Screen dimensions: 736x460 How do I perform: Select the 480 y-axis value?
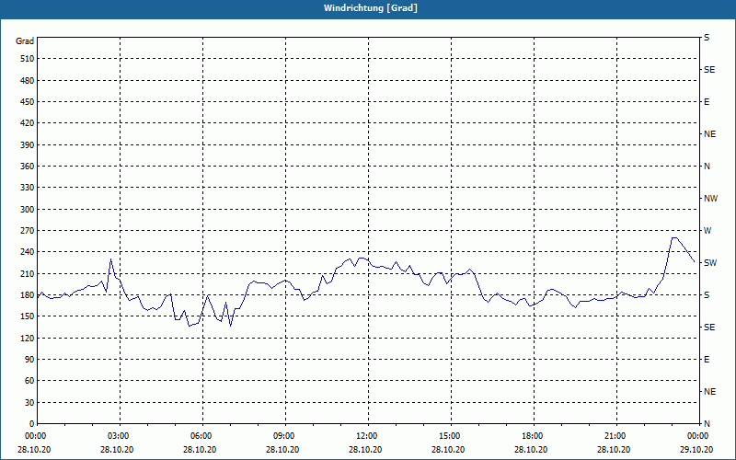point(28,80)
